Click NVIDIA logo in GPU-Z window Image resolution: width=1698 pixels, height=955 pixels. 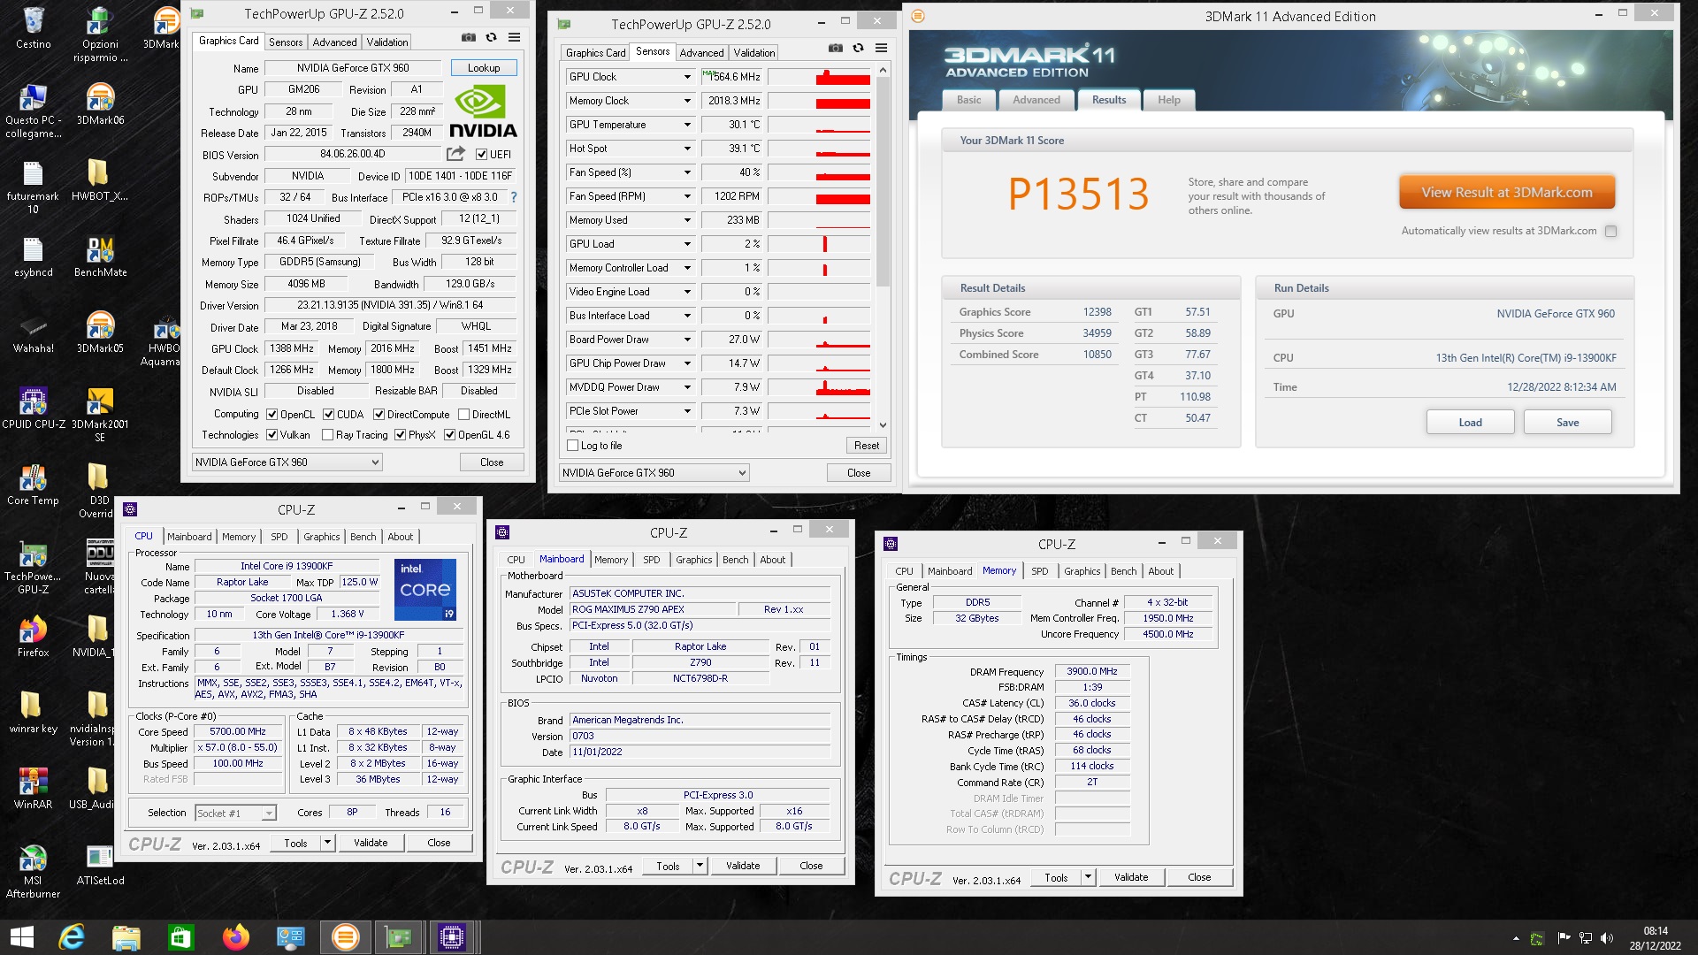point(483,111)
